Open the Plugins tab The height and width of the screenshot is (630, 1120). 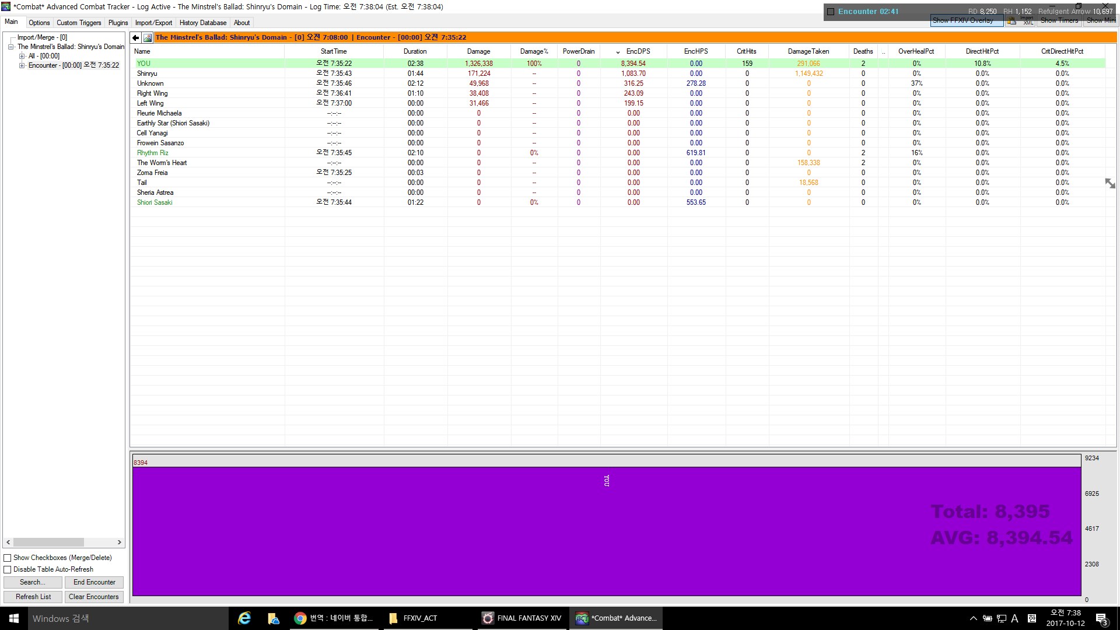pyautogui.click(x=118, y=23)
